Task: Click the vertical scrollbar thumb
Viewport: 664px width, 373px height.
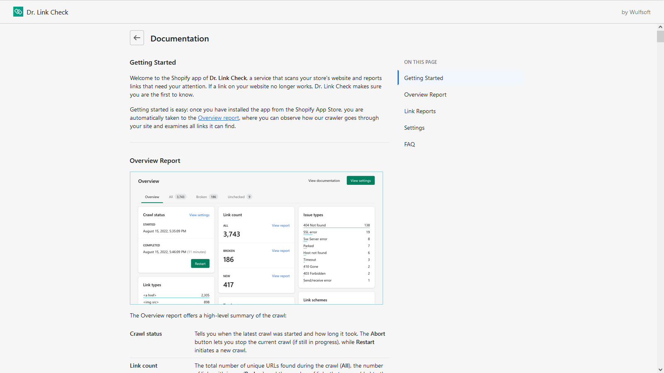Action: [660, 36]
